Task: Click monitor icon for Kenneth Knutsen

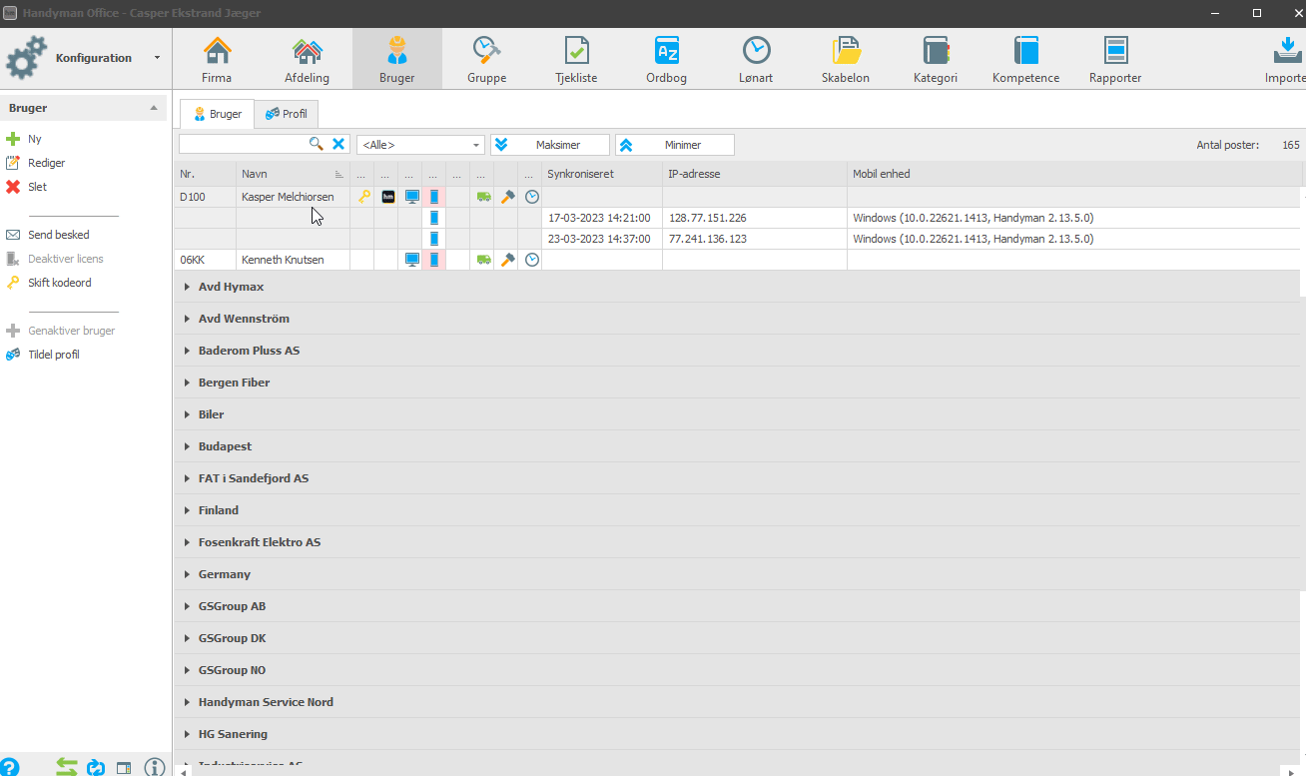Action: (411, 260)
